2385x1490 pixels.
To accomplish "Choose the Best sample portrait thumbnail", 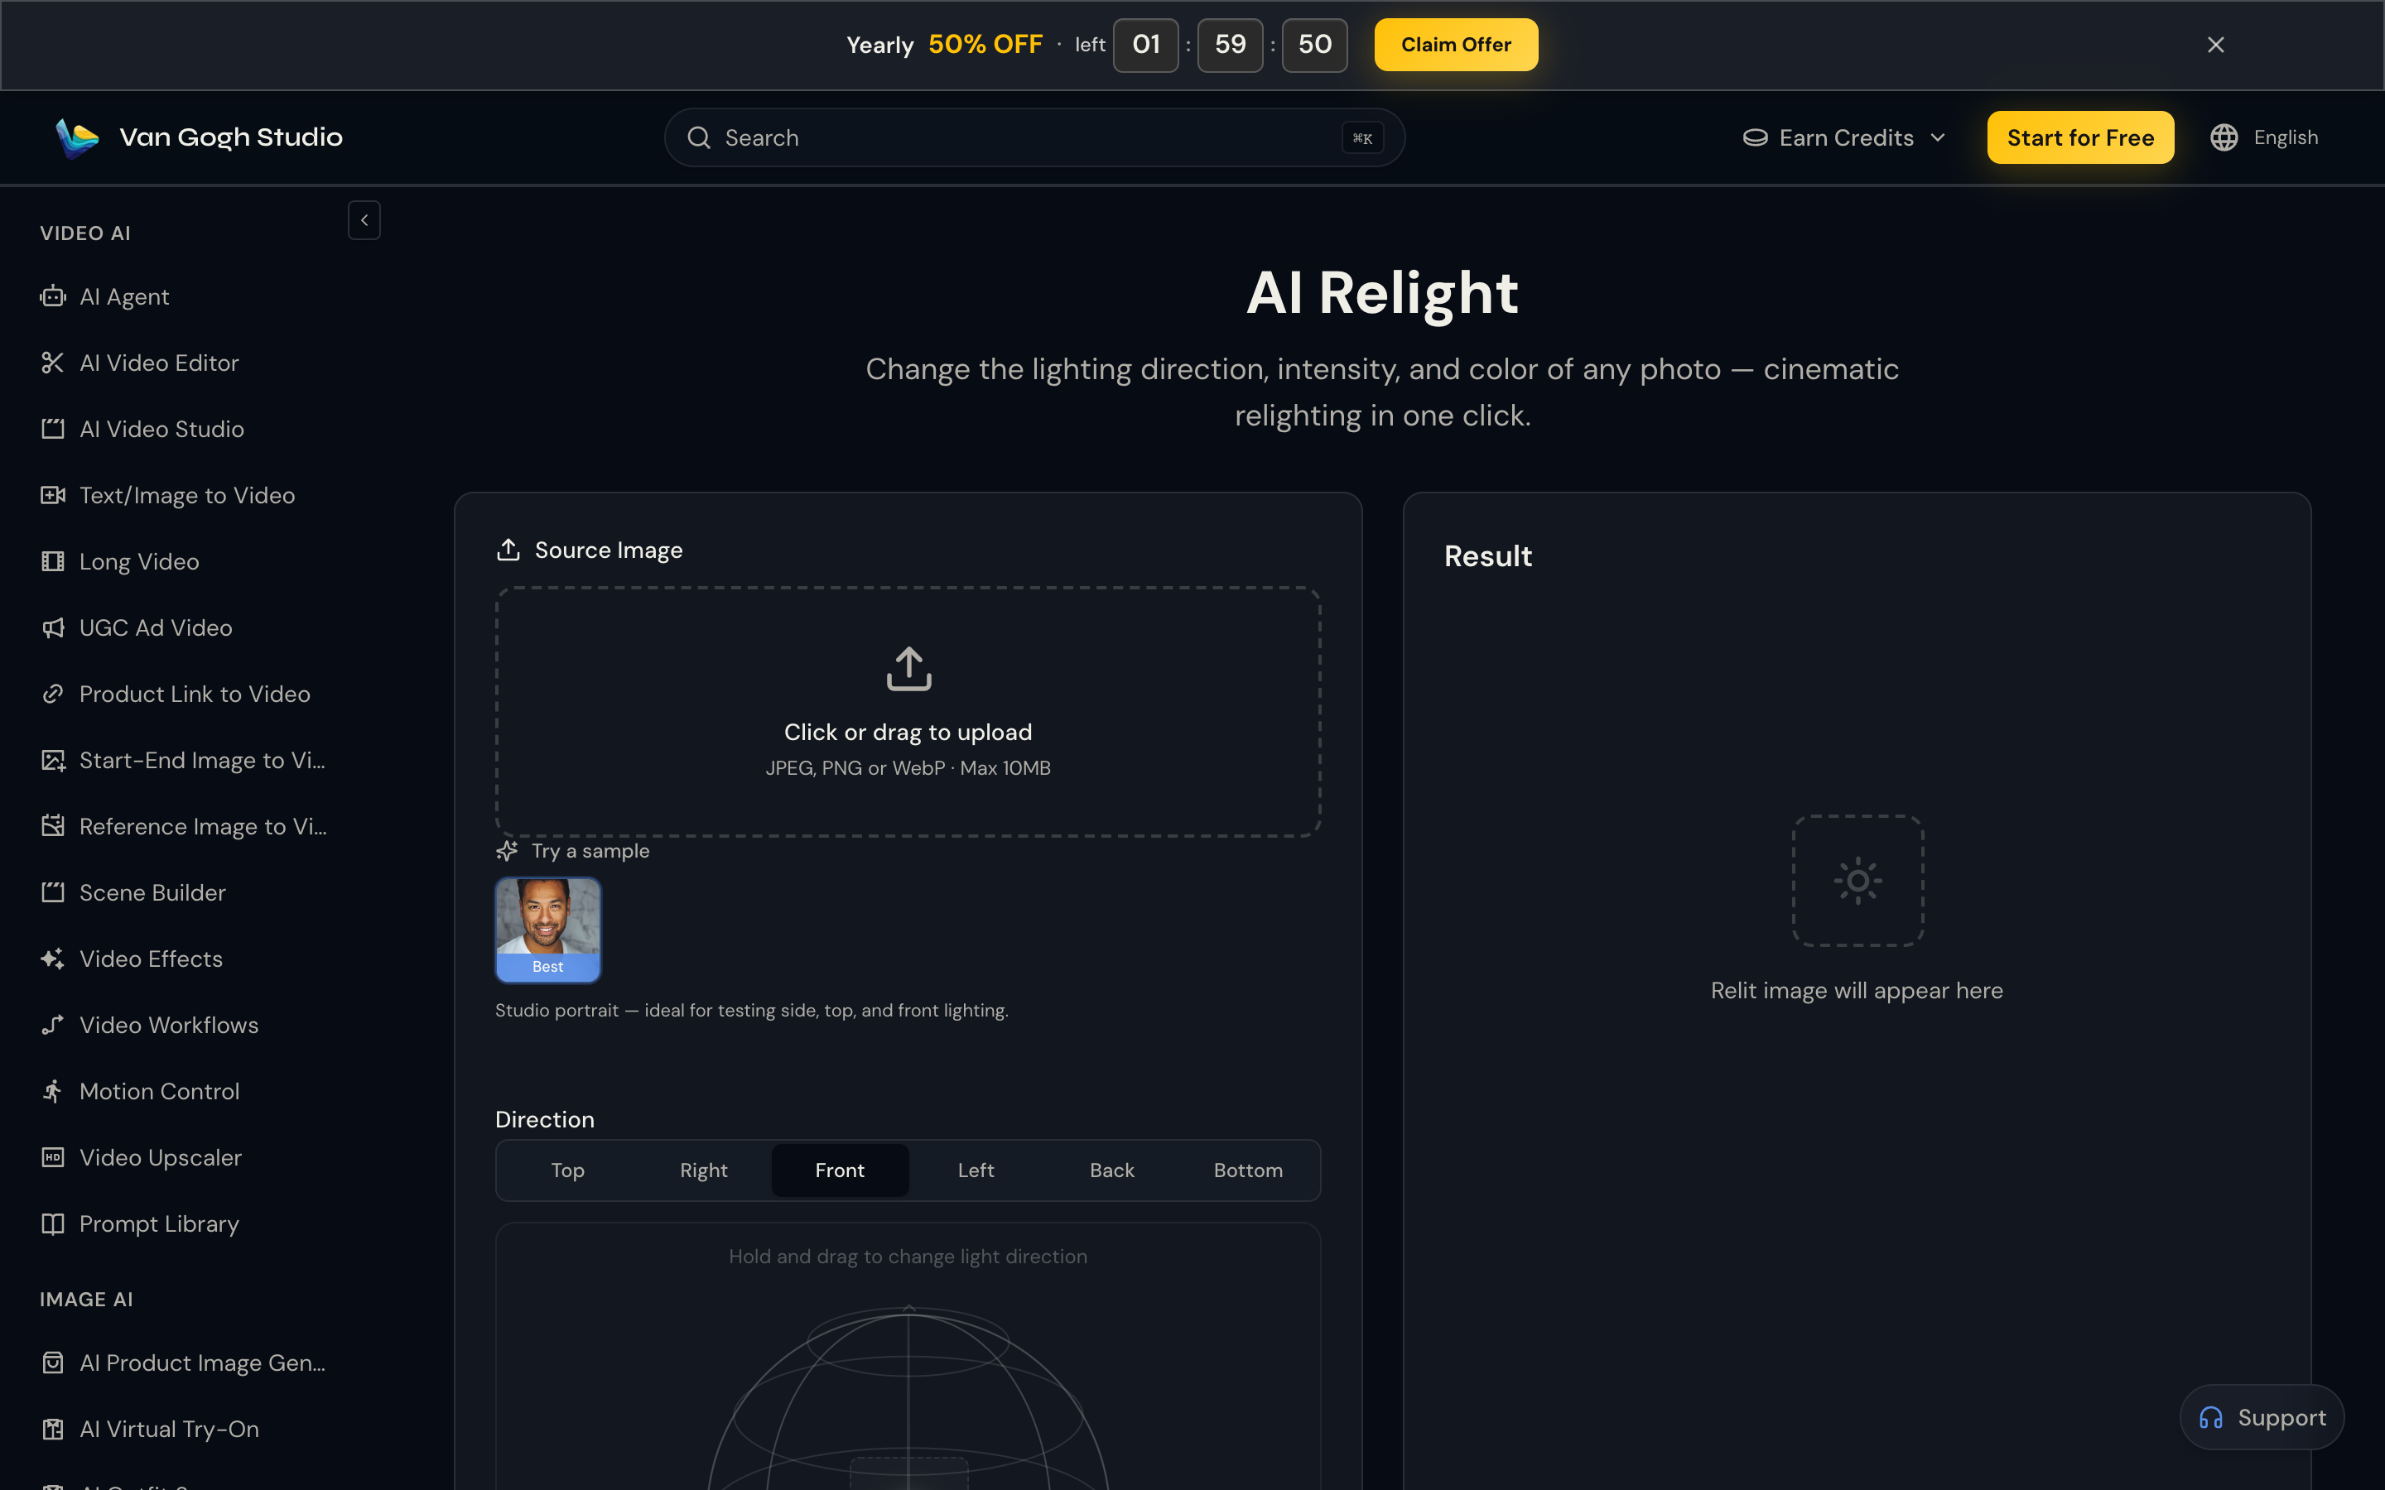I will coord(548,930).
